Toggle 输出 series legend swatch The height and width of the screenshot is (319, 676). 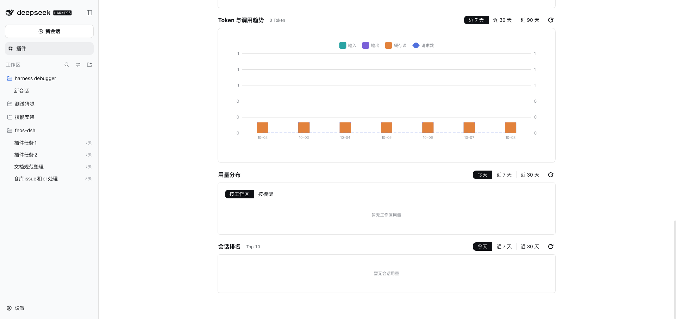tap(365, 45)
